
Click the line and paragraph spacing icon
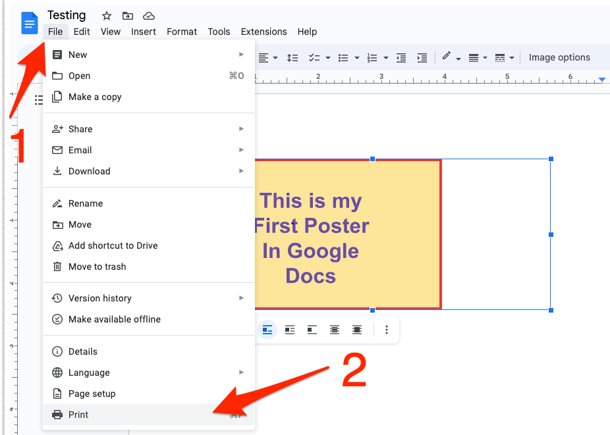tap(292, 58)
